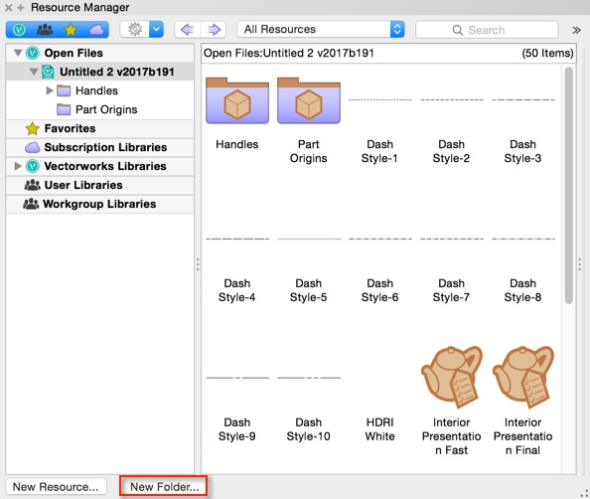Screen dimensions: 590x499
Task: Close the Resource Manager palette
Action: coord(8,7)
